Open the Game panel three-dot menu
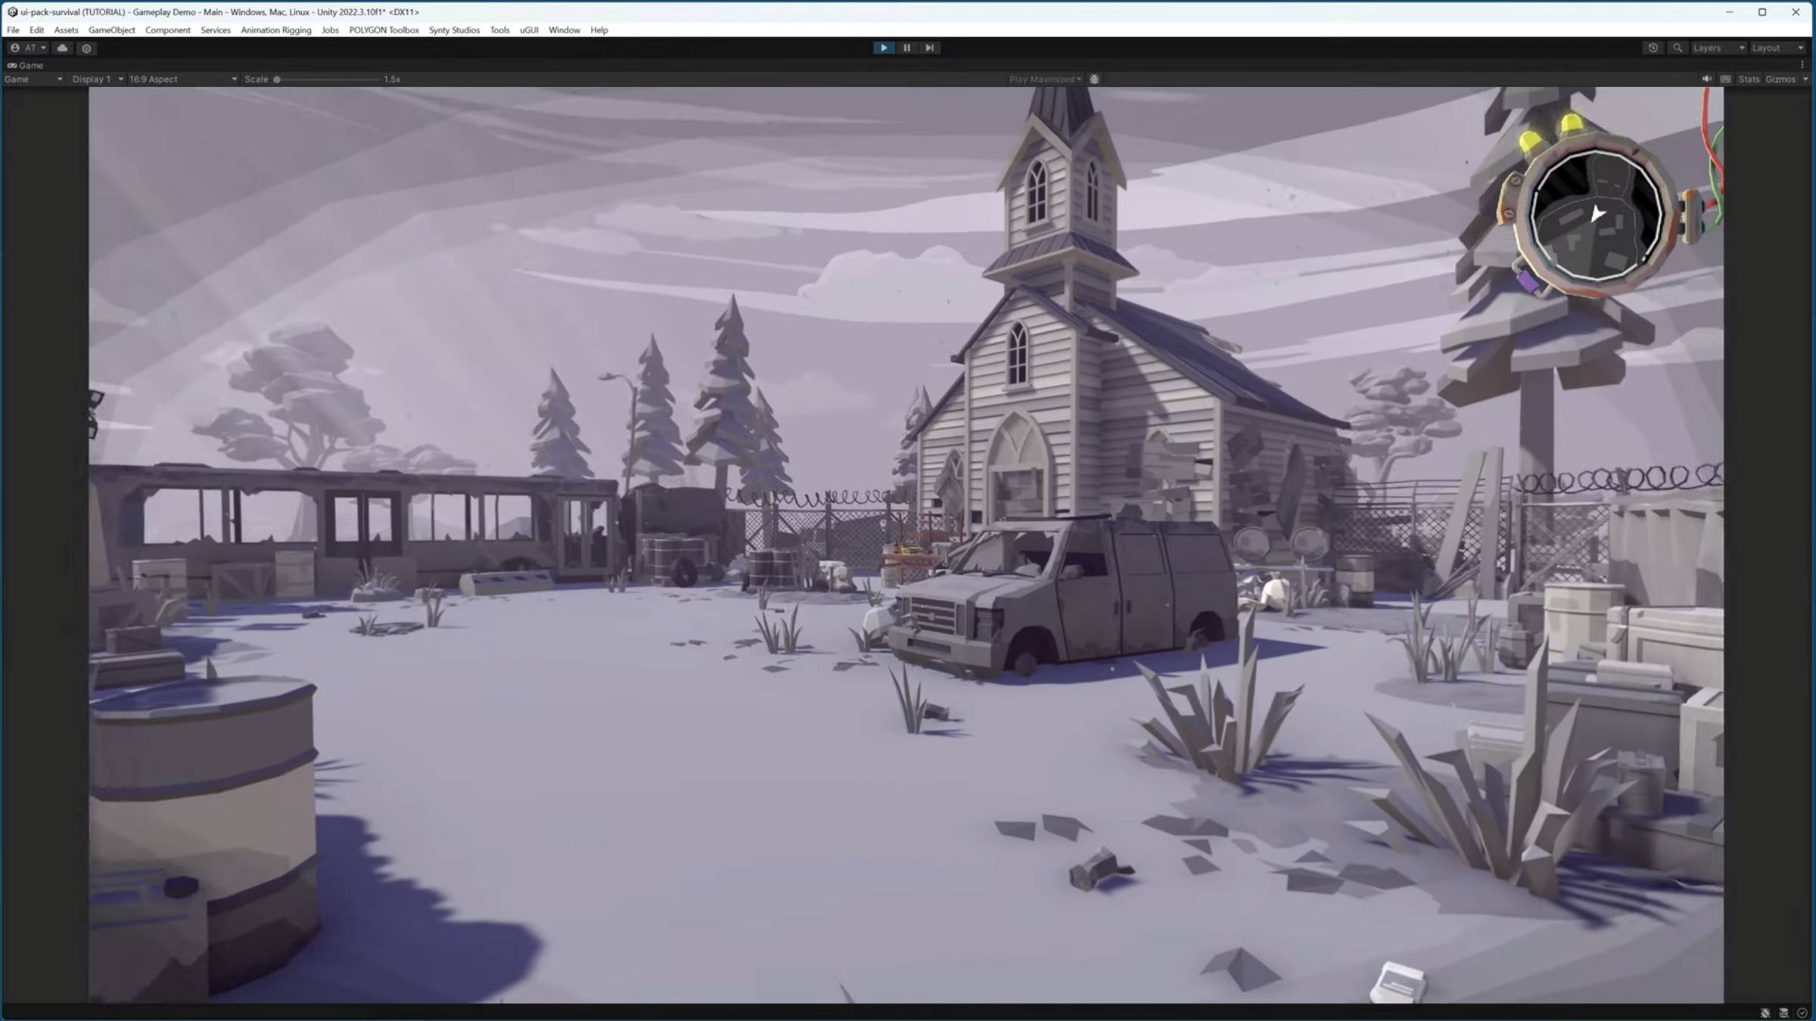1816x1021 pixels. (x=1802, y=65)
